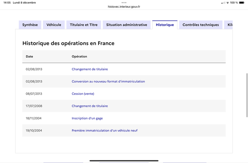Tap the histovec.interieur.gouv.fr address bar
Image resolution: width=248 pixels, height=163 pixels.
point(124,7)
